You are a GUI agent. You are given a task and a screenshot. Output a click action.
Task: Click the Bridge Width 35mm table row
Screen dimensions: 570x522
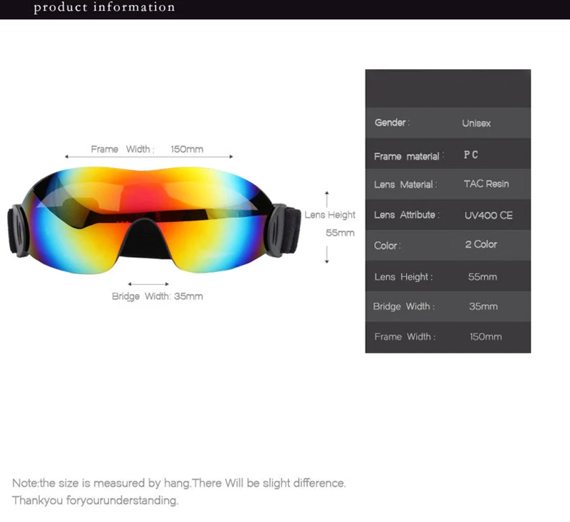point(448,306)
